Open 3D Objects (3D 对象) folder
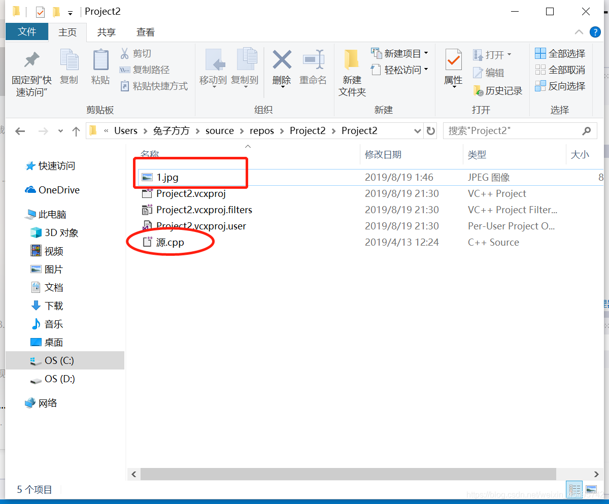This screenshot has height=504, width=609. point(54,233)
